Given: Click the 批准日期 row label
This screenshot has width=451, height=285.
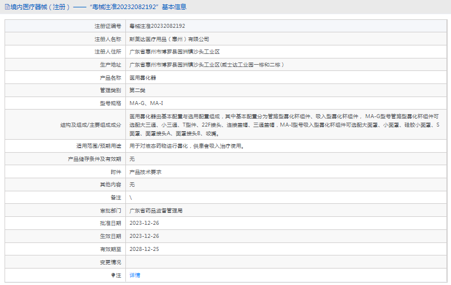Looking at the screenshot, I should tap(111, 223).
